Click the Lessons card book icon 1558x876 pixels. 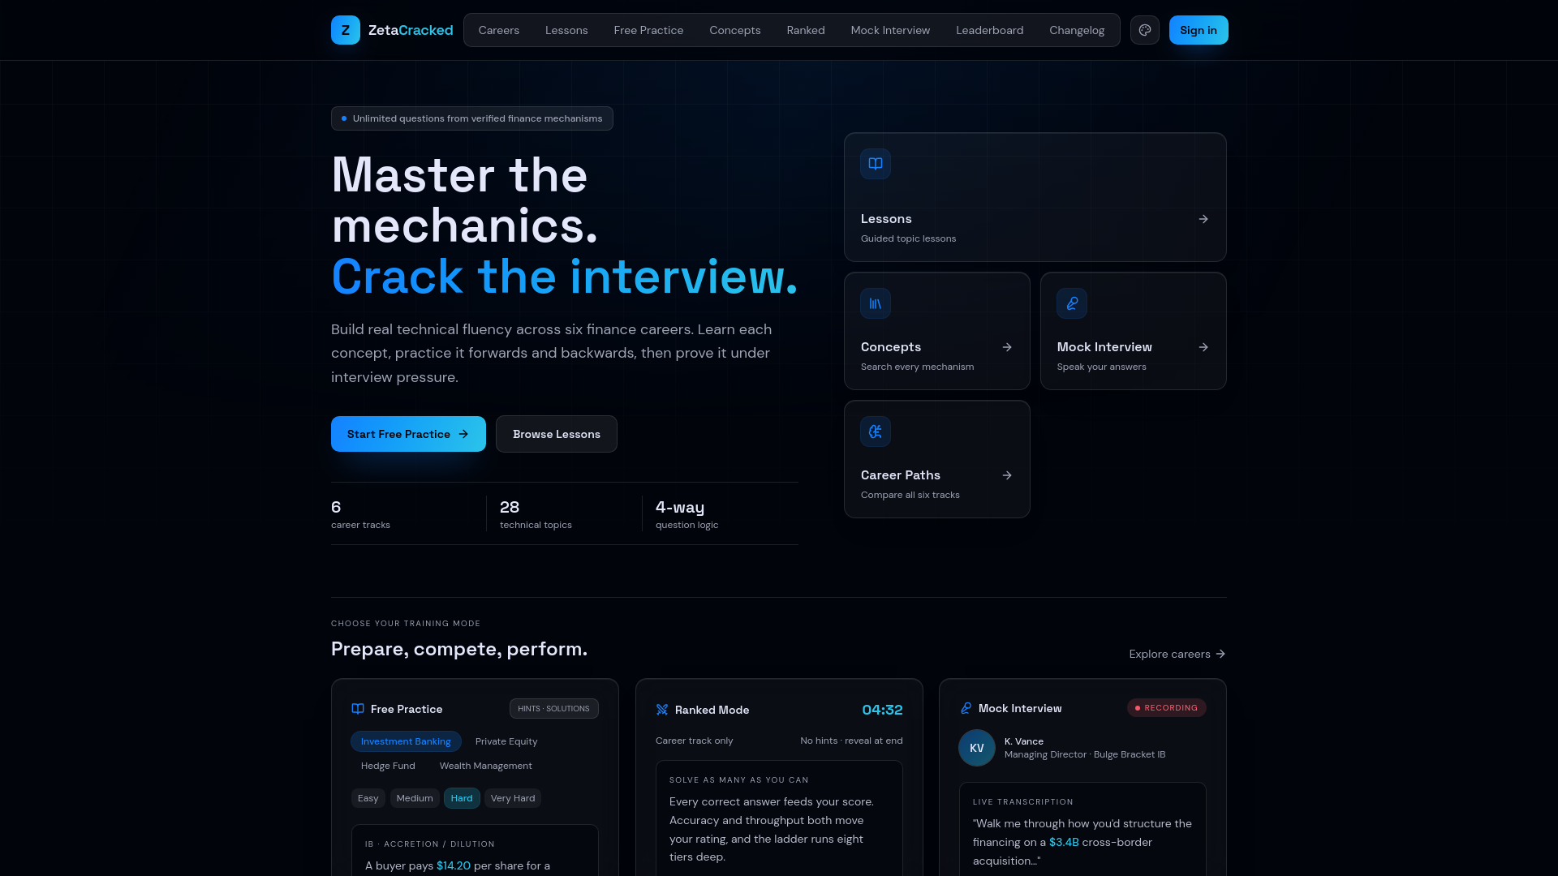[x=876, y=164]
